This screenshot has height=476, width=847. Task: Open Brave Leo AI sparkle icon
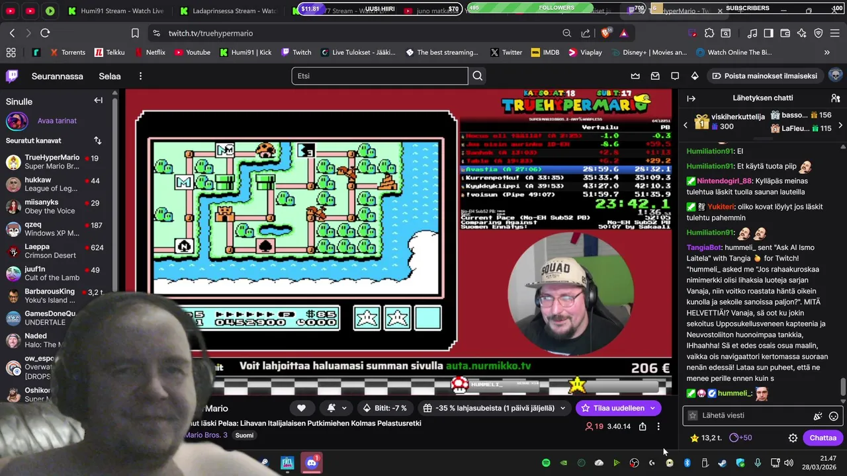coord(802,33)
